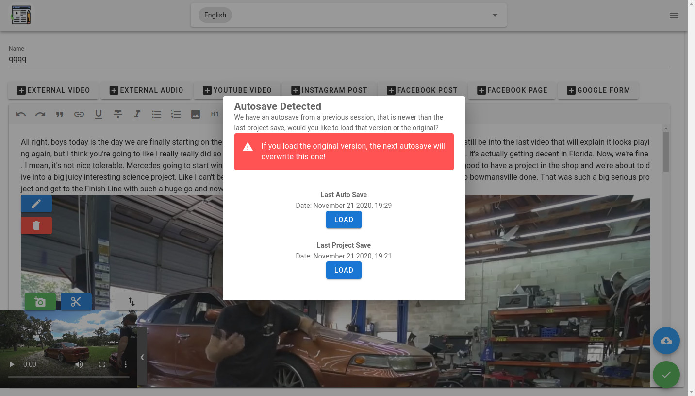Click the undo arrow in editor toolbar
This screenshot has height=396, width=695.
21,114
